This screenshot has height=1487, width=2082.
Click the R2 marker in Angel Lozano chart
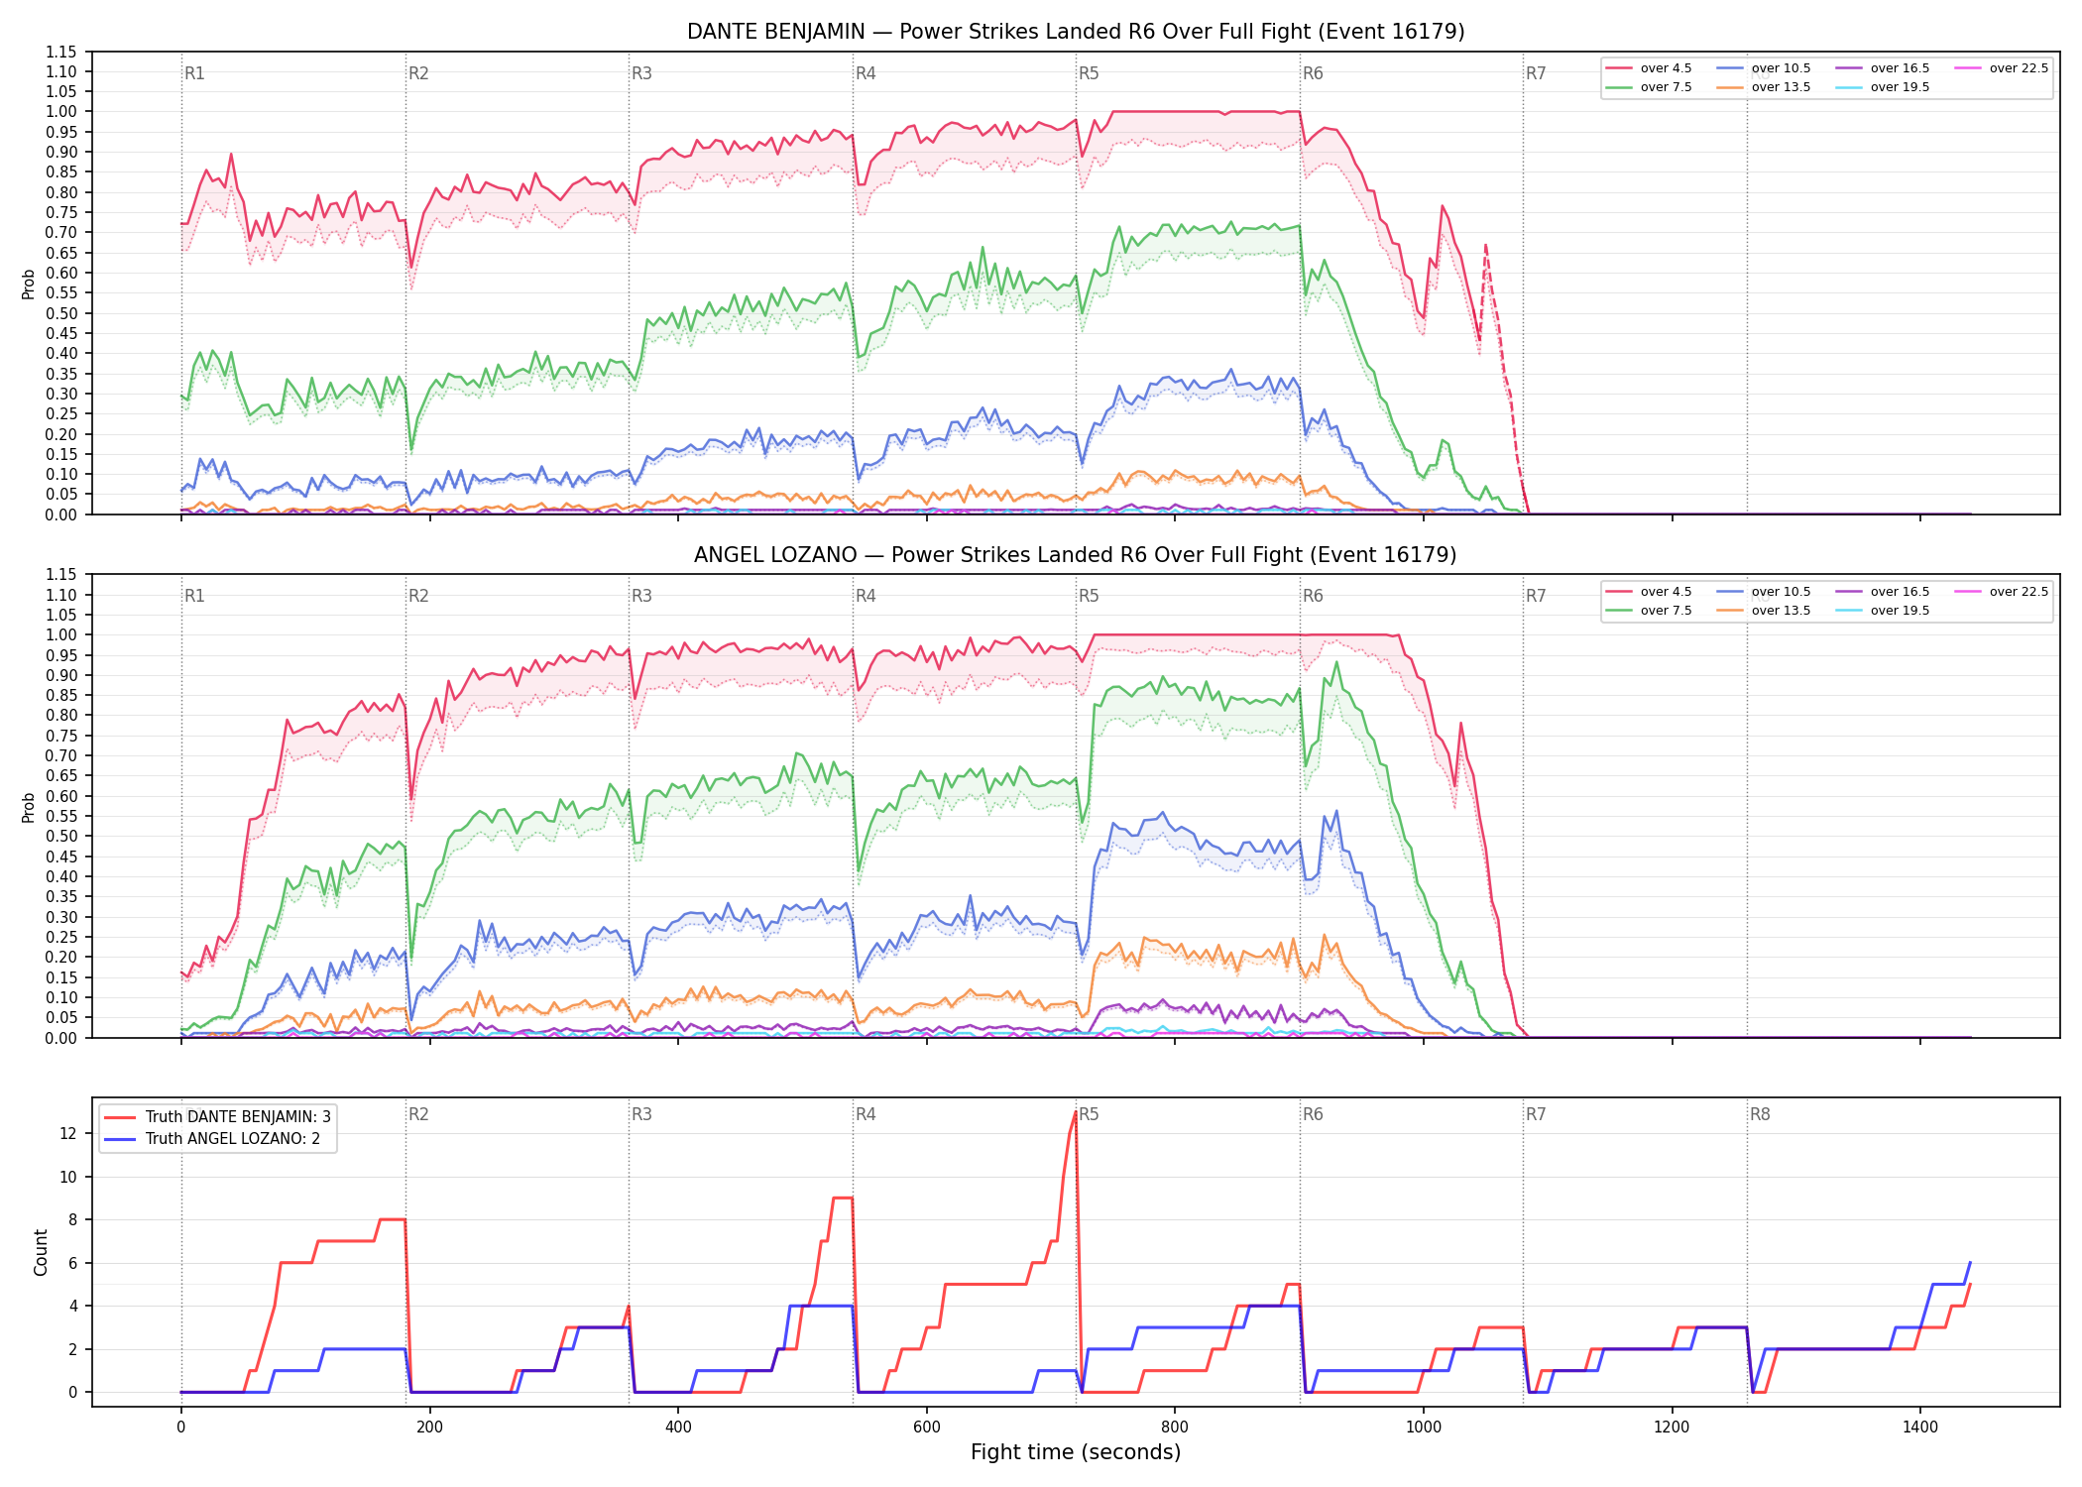click(x=418, y=596)
